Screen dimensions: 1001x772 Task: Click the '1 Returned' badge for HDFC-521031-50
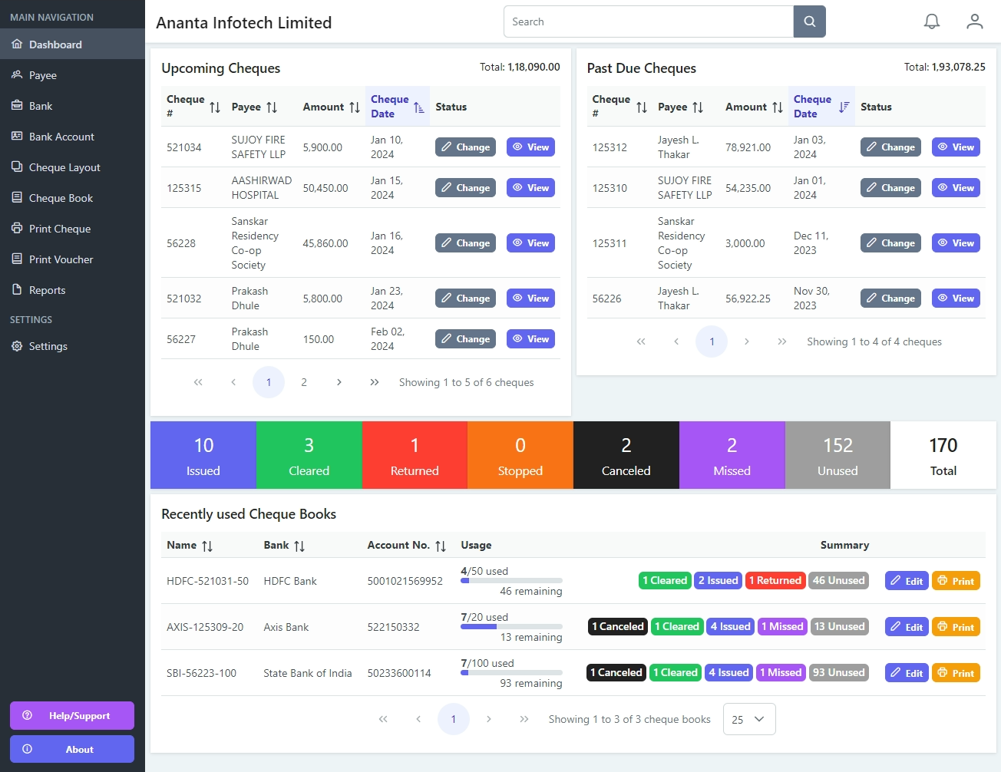tap(775, 581)
